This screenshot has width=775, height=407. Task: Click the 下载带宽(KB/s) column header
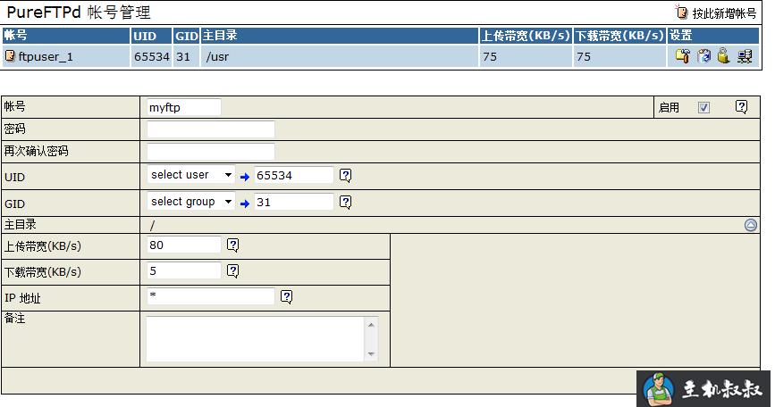point(619,36)
